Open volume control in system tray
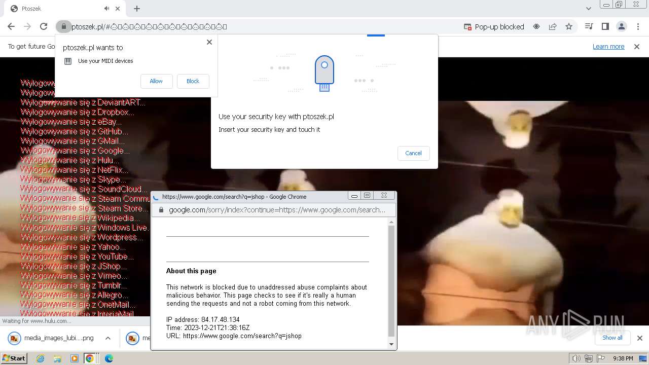 [x=575, y=358]
